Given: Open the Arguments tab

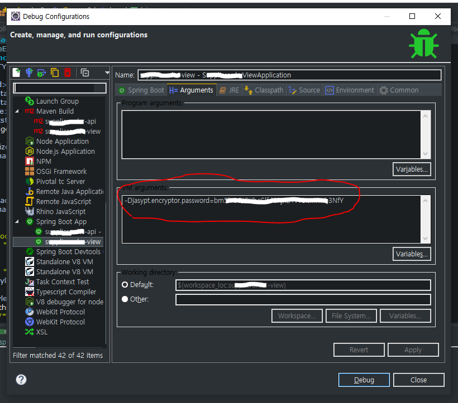Looking at the screenshot, I should click(192, 90).
